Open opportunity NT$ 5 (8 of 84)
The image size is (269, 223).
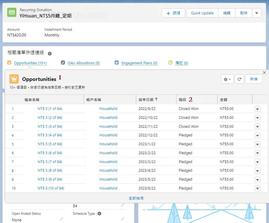(50, 170)
